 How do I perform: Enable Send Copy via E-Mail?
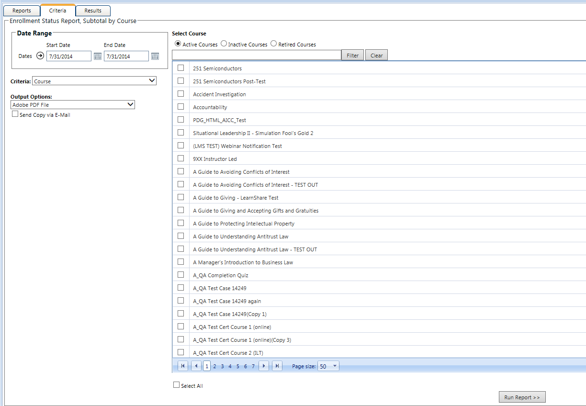click(15, 114)
